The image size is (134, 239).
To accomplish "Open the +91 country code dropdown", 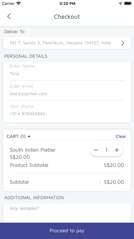I will click(15, 114).
